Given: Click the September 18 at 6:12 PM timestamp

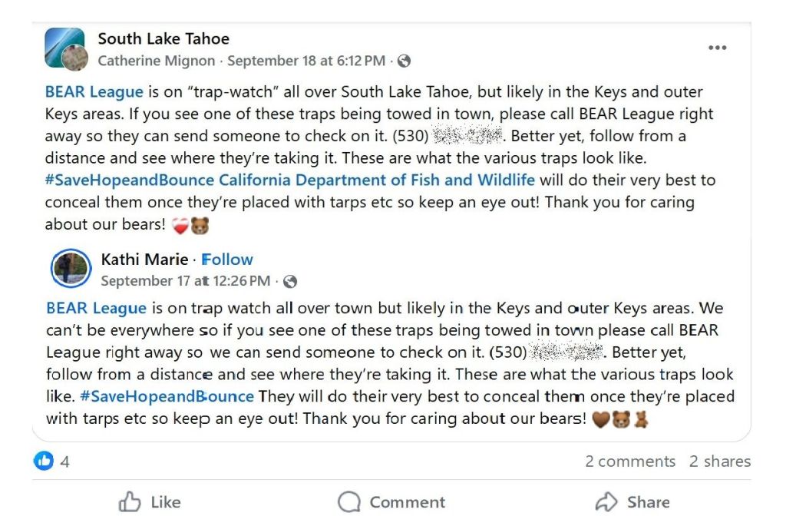Looking at the screenshot, I should point(306,61).
